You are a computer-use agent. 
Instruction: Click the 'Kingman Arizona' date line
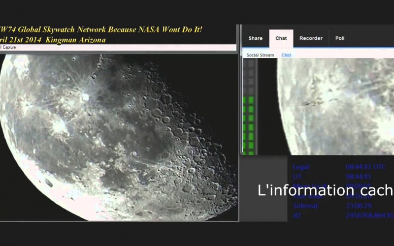pos(53,40)
